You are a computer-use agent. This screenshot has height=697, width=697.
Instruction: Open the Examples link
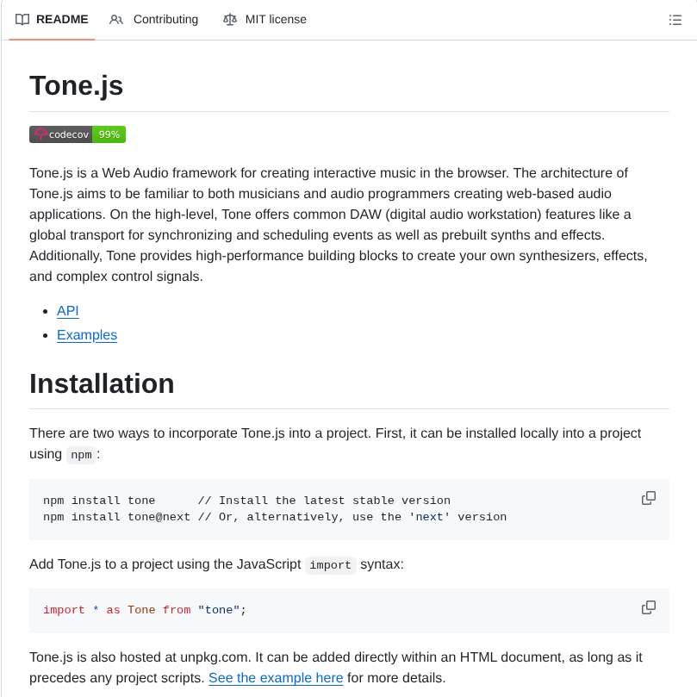pyautogui.click(x=86, y=335)
